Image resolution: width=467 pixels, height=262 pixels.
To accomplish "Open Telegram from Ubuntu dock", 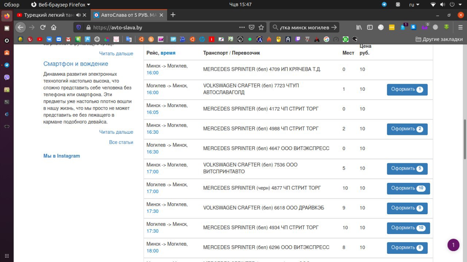I will point(7,65).
